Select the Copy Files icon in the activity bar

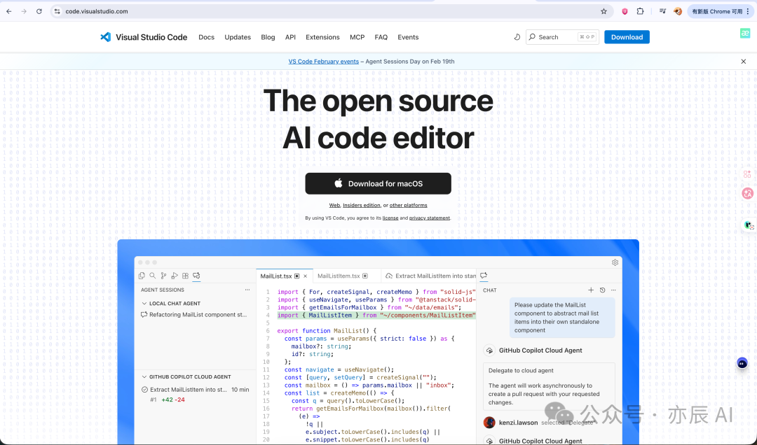(142, 276)
